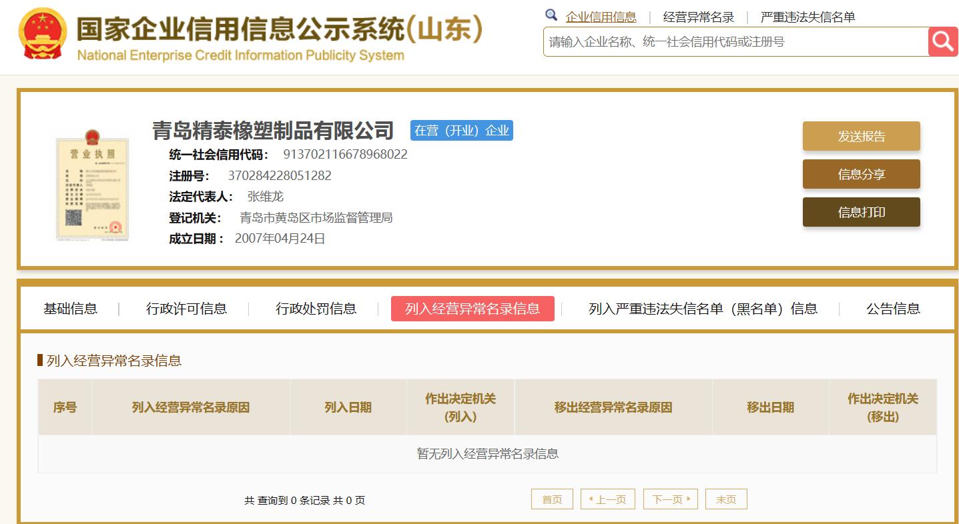Select the 经营异常名录 search category

(698, 17)
